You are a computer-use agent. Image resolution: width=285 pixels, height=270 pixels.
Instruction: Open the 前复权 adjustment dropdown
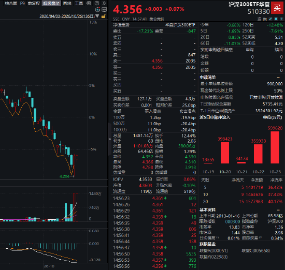click(34, 3)
